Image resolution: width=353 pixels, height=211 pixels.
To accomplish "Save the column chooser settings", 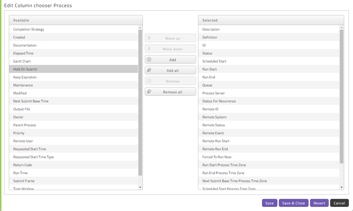I will (269, 203).
